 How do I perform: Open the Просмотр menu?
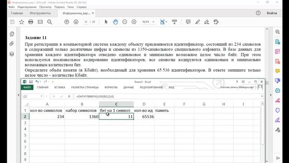45,7
